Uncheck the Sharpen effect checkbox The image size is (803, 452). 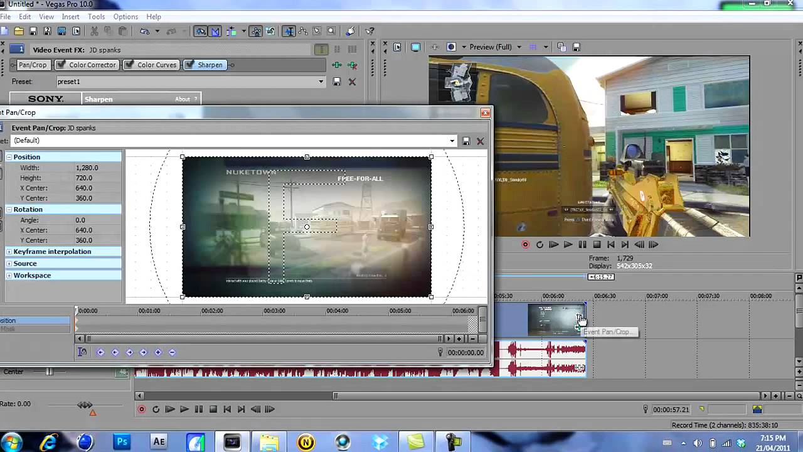click(189, 65)
